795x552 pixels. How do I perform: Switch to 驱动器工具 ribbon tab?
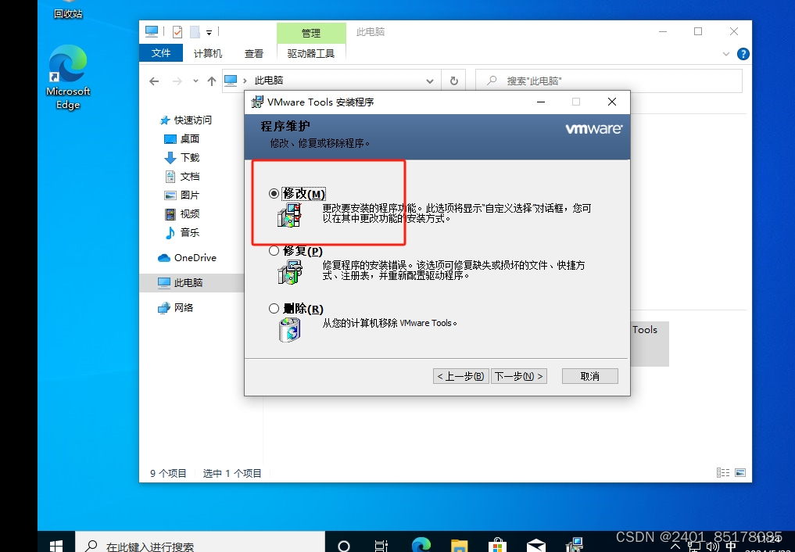[x=311, y=53]
